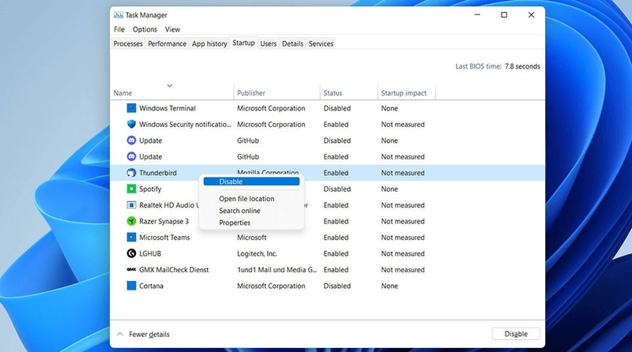Screen dimensions: 632x352
Task: Click the Fewer details link
Action: (149, 335)
